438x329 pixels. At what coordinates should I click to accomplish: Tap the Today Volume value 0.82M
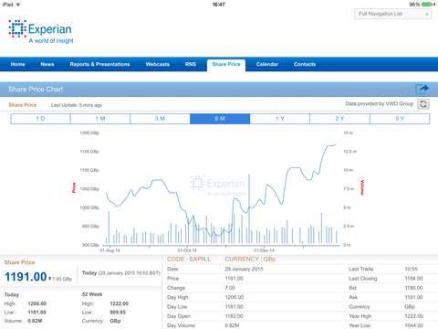[x=35, y=321]
